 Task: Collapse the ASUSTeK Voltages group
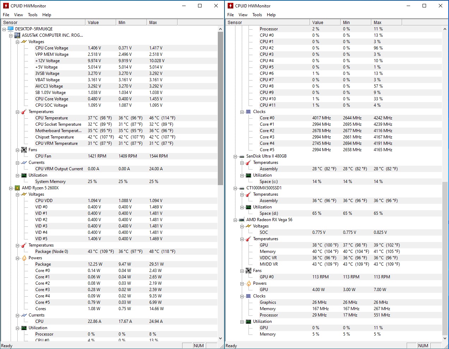tap(18, 42)
